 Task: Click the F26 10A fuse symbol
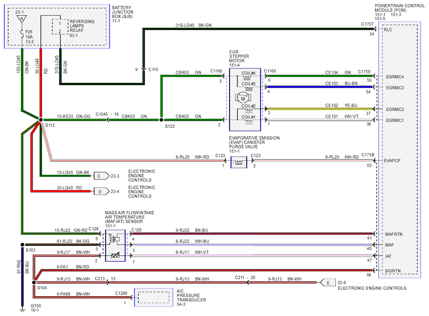22,34
